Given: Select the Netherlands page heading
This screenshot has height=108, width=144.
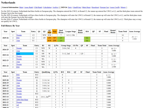Looking at the screenshot, I should pos(8,3).
